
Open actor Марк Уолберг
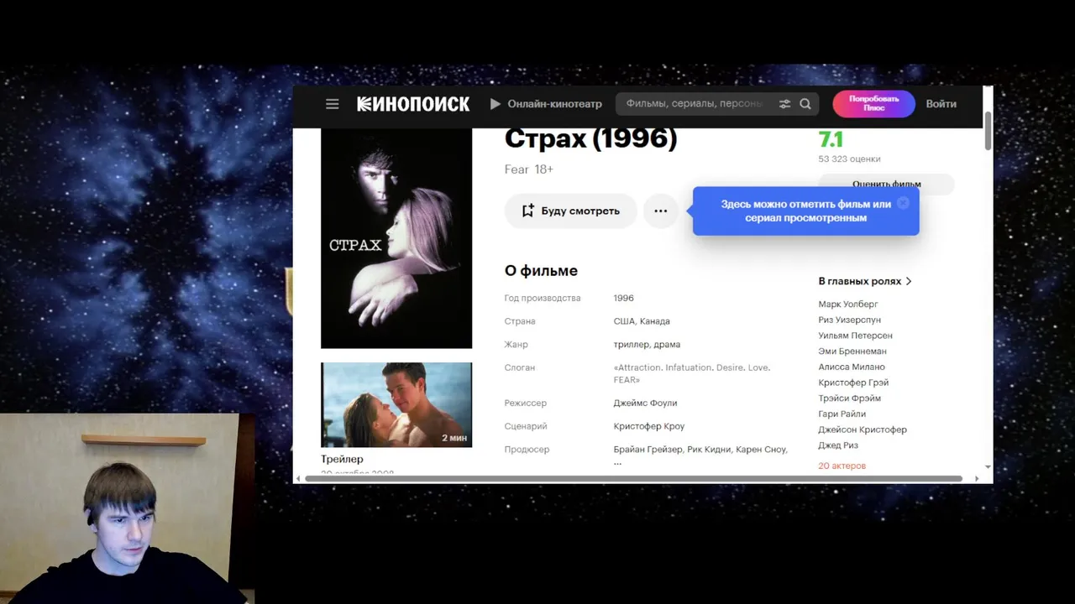(848, 304)
